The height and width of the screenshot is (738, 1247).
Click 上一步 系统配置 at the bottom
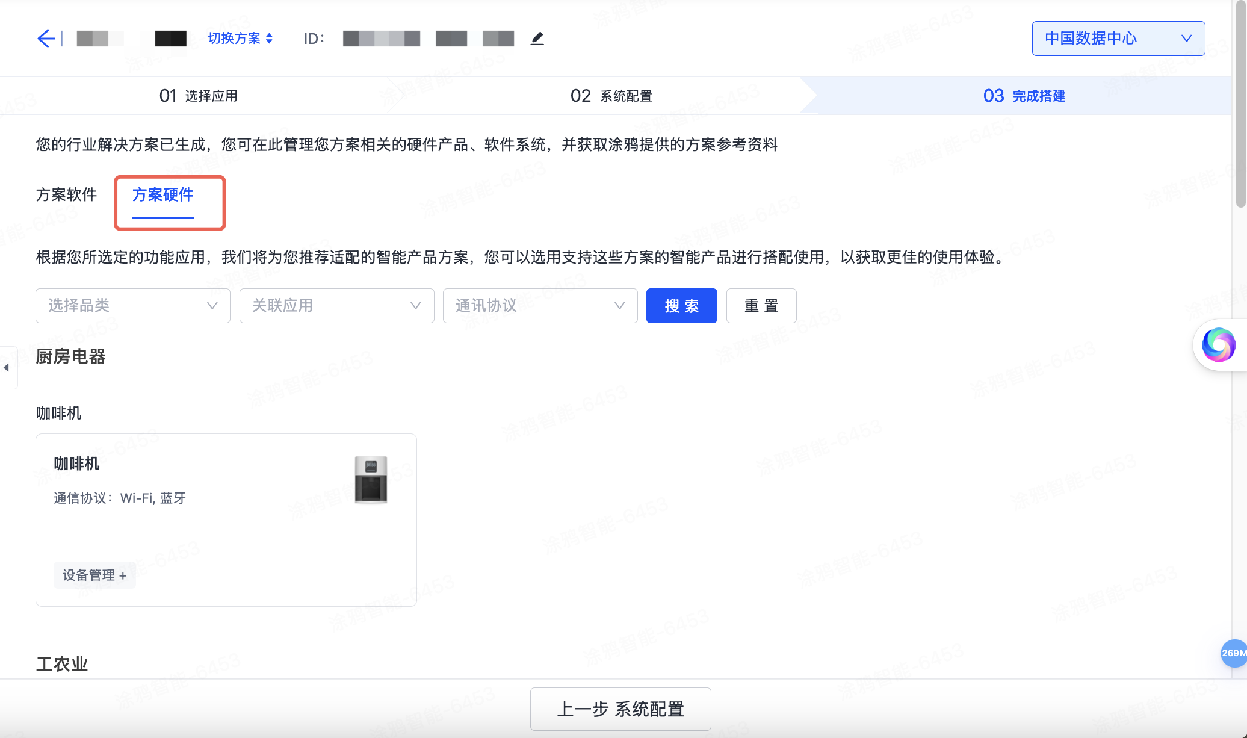[x=620, y=709]
